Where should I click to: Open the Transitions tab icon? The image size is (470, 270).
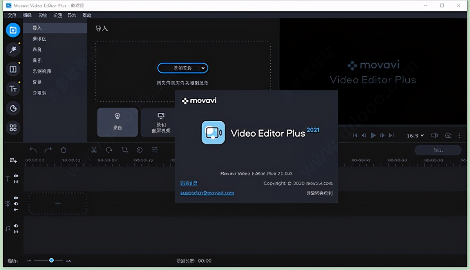(x=13, y=69)
